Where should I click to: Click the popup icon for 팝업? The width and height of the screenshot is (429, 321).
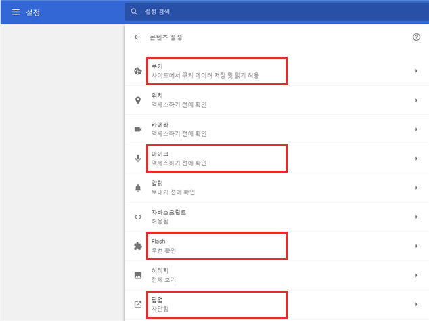[137, 304]
